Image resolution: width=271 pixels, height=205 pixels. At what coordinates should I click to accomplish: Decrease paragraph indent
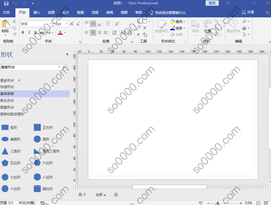pos(123,33)
